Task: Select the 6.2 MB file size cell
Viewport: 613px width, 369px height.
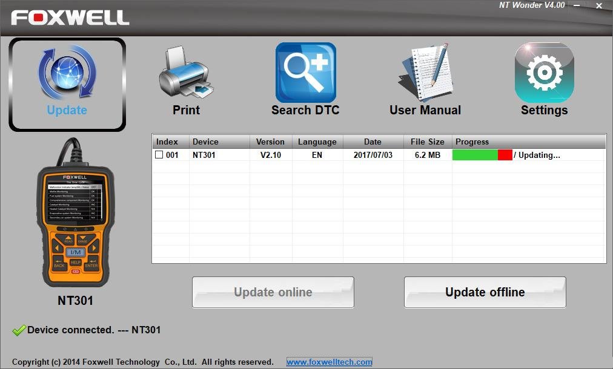Action: 428,155
